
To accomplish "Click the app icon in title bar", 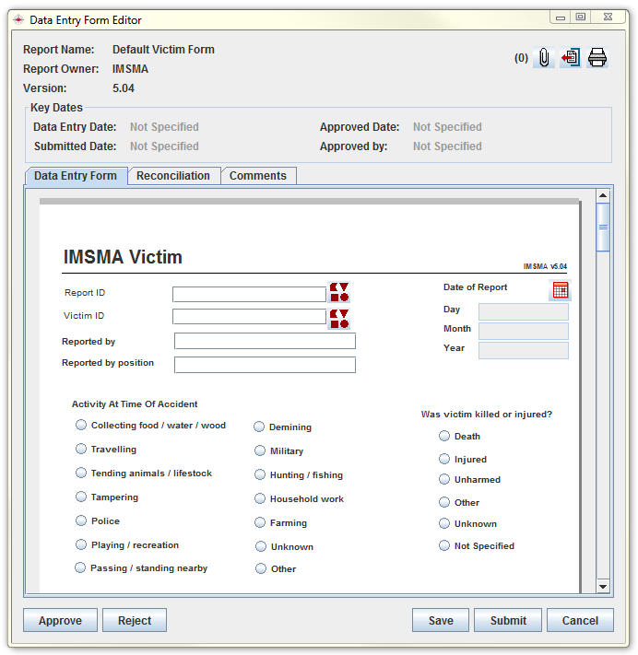I will 18,19.
